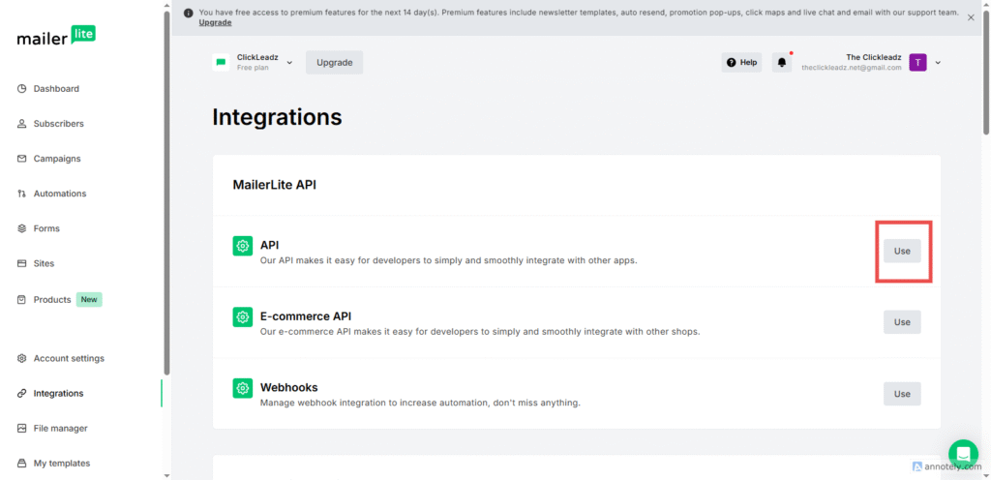
Task: Click the API gear icon
Action: tap(242, 246)
